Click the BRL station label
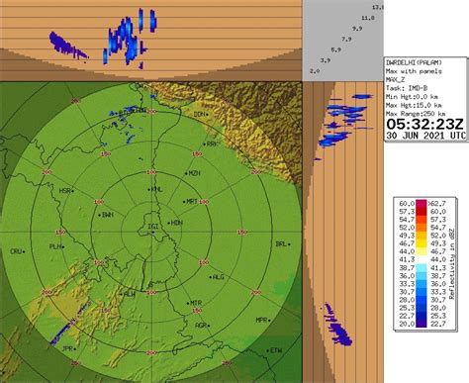Screen dimensions: 469x383 pyautogui.click(x=281, y=244)
